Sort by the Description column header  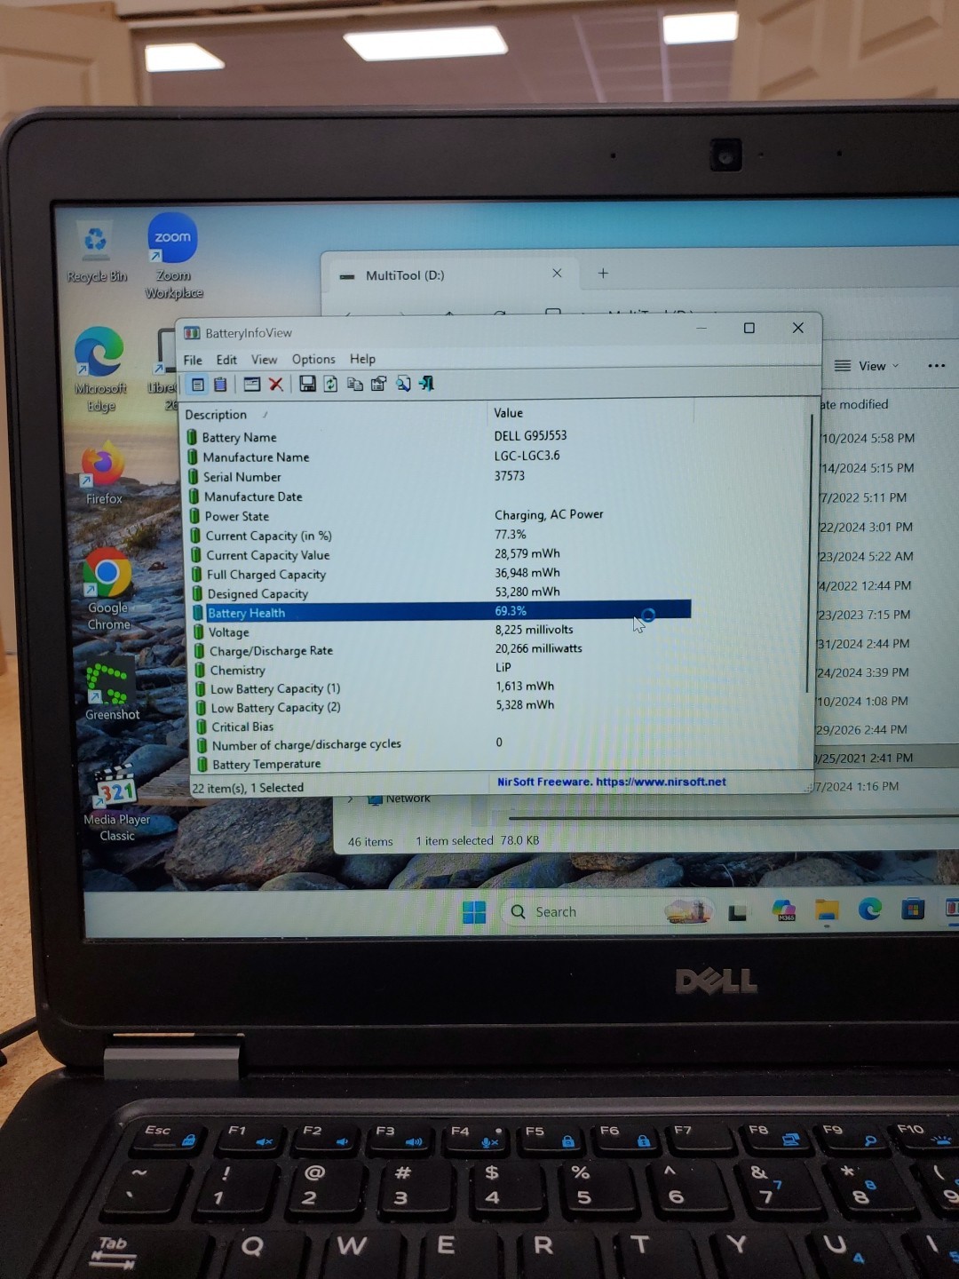[x=336, y=414]
